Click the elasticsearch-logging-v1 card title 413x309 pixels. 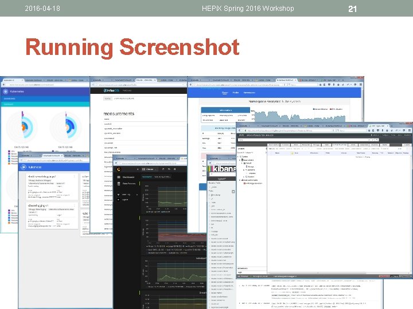click(42, 177)
